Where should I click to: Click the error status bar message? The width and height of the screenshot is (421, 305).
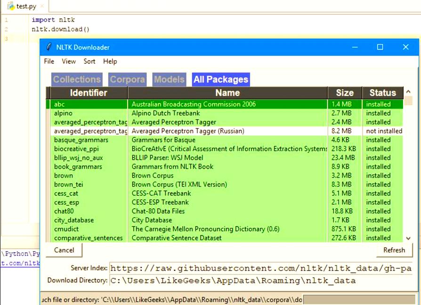(x=172, y=300)
